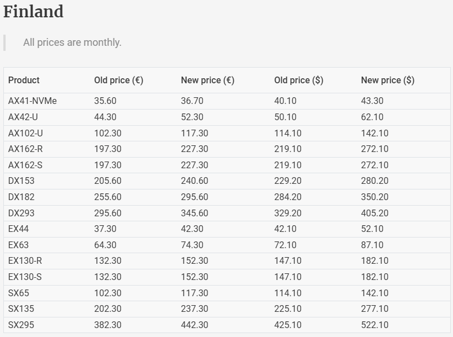Select the Old price (€) column header
Screen dimensions: 453x337
point(119,80)
